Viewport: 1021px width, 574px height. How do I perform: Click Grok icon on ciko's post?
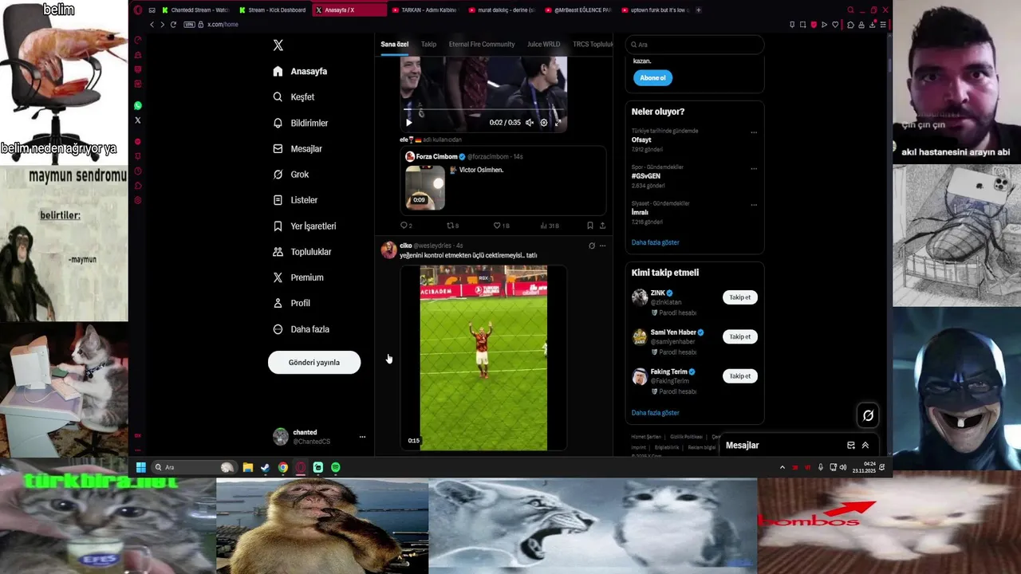coord(591,246)
